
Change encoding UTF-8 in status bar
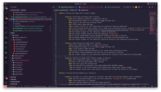(124, 86)
